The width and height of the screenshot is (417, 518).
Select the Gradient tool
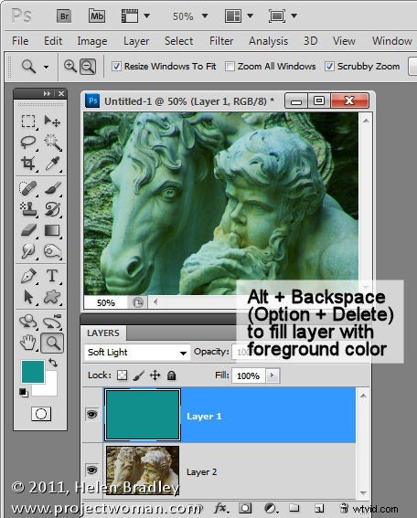pos(52,230)
